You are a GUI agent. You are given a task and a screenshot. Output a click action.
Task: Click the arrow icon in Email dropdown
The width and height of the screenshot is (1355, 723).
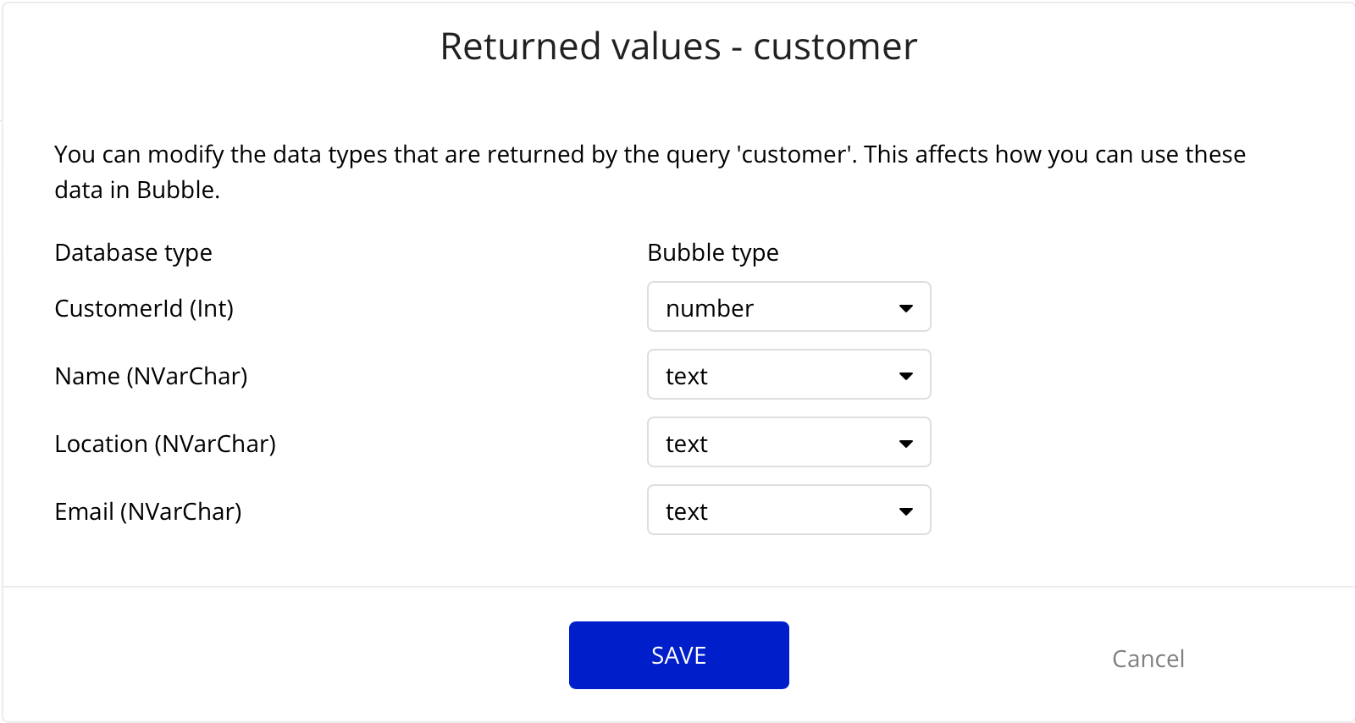[x=905, y=511]
